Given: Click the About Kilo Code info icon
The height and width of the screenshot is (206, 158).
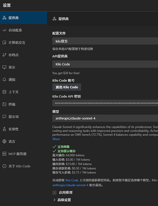Looking at the screenshot, I should [5, 166].
